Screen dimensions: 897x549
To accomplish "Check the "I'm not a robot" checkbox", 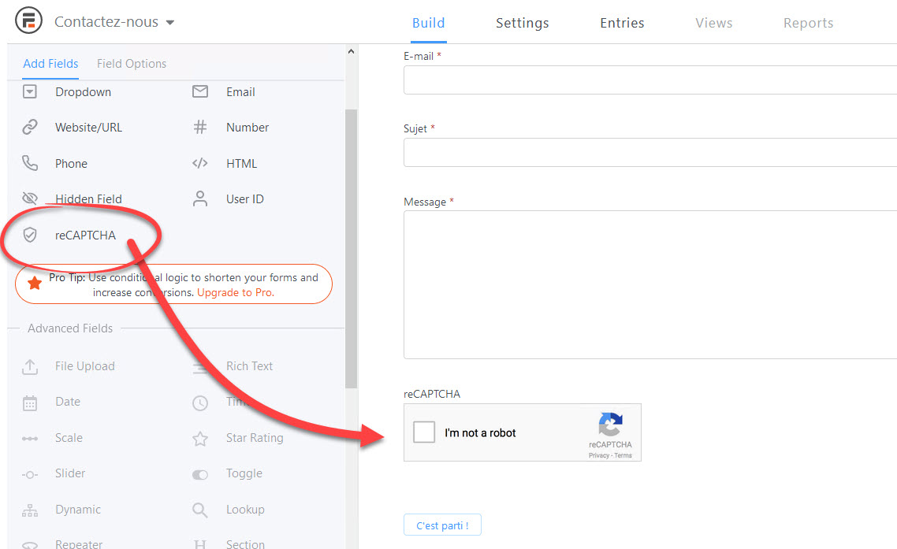I will pyautogui.click(x=424, y=432).
